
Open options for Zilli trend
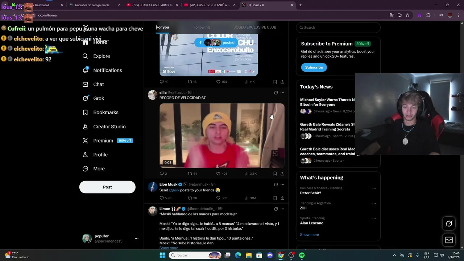coord(374,204)
